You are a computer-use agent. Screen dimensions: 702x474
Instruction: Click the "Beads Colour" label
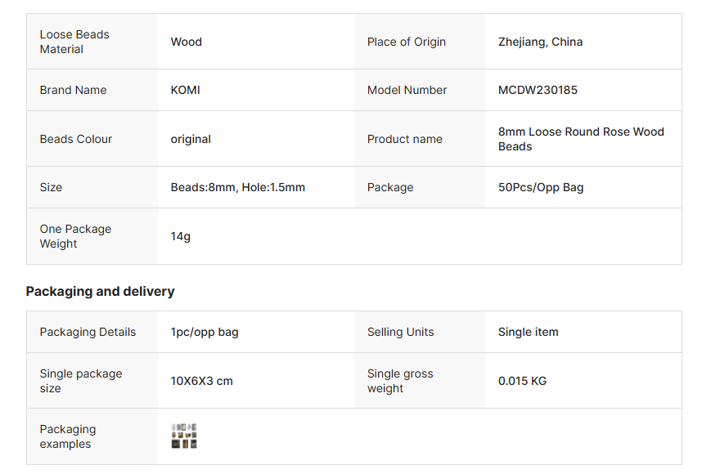point(76,139)
